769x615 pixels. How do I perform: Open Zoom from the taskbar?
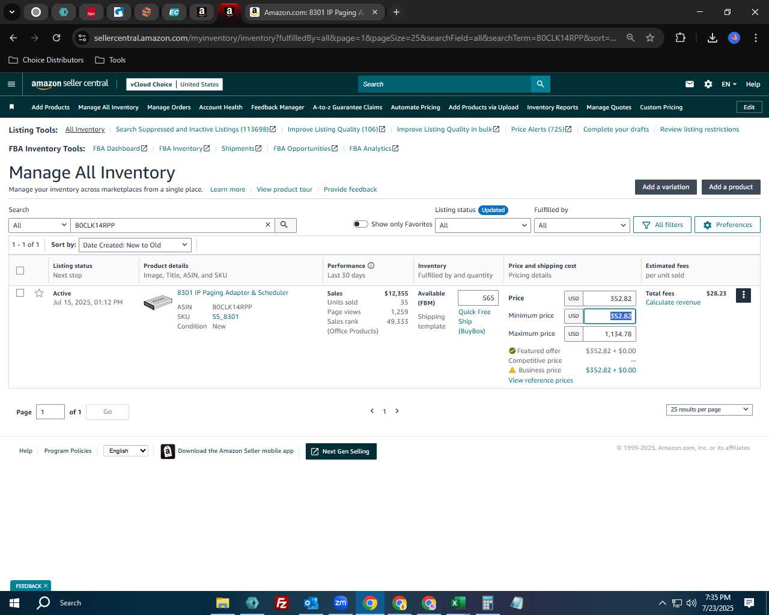click(x=341, y=603)
